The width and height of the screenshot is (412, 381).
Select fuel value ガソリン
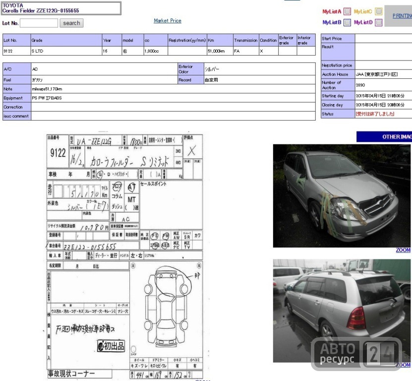click(37, 80)
